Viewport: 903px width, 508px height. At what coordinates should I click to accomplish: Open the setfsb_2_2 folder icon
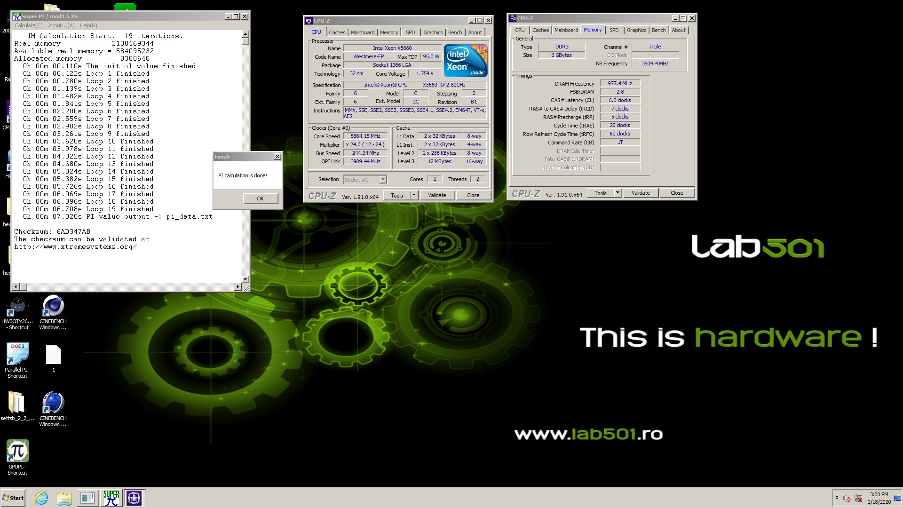17,403
